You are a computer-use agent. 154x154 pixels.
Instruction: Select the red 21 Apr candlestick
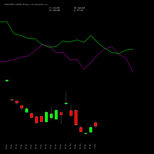click(x=32, y=115)
